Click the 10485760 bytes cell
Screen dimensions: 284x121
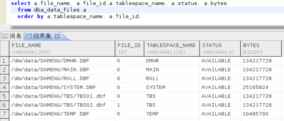click(256, 114)
